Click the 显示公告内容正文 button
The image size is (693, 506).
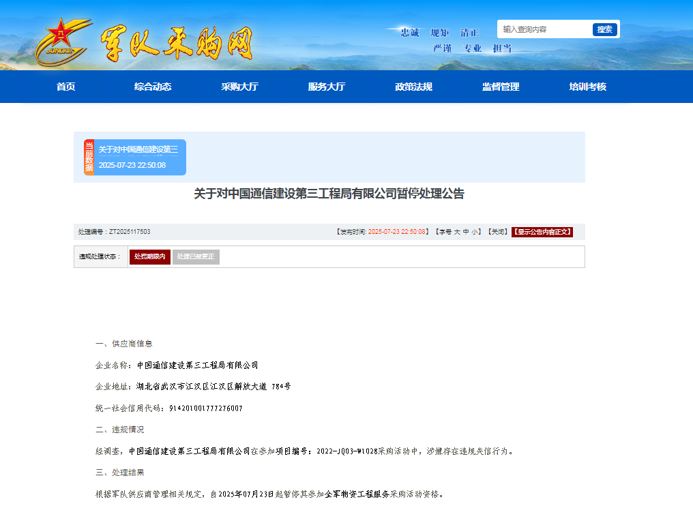tap(542, 232)
